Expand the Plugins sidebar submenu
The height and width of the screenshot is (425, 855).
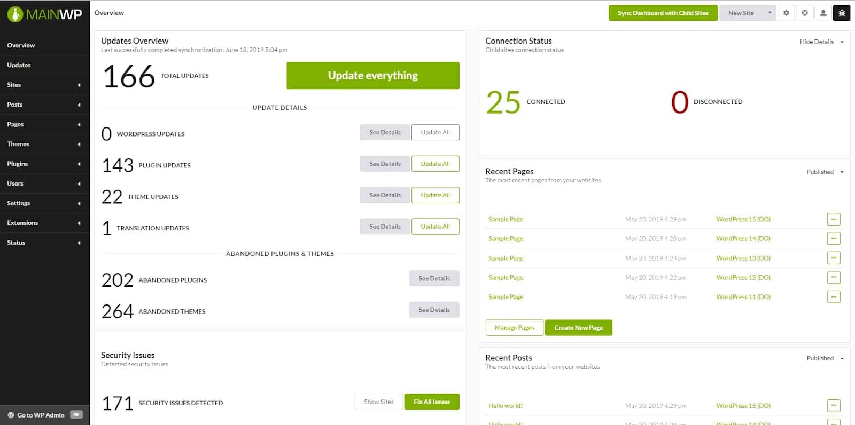click(79, 164)
